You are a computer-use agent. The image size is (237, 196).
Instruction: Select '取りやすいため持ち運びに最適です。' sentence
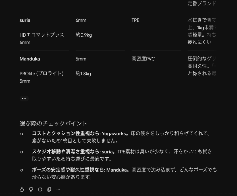72,159
